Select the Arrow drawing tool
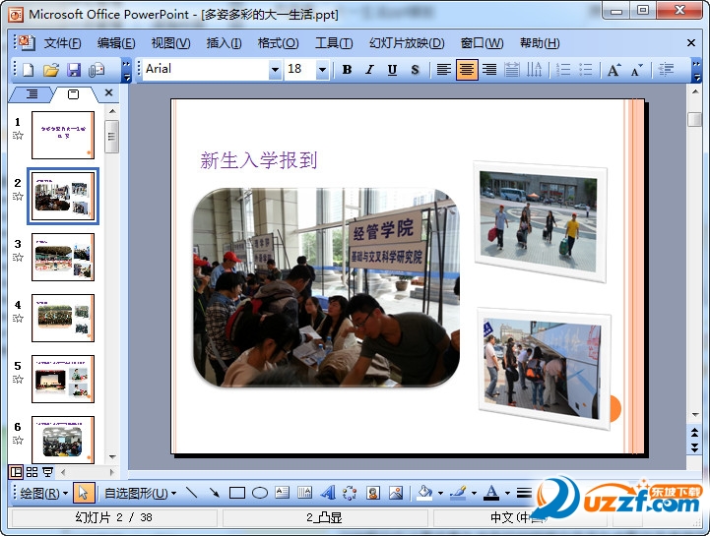The height and width of the screenshot is (536, 710). (x=214, y=493)
